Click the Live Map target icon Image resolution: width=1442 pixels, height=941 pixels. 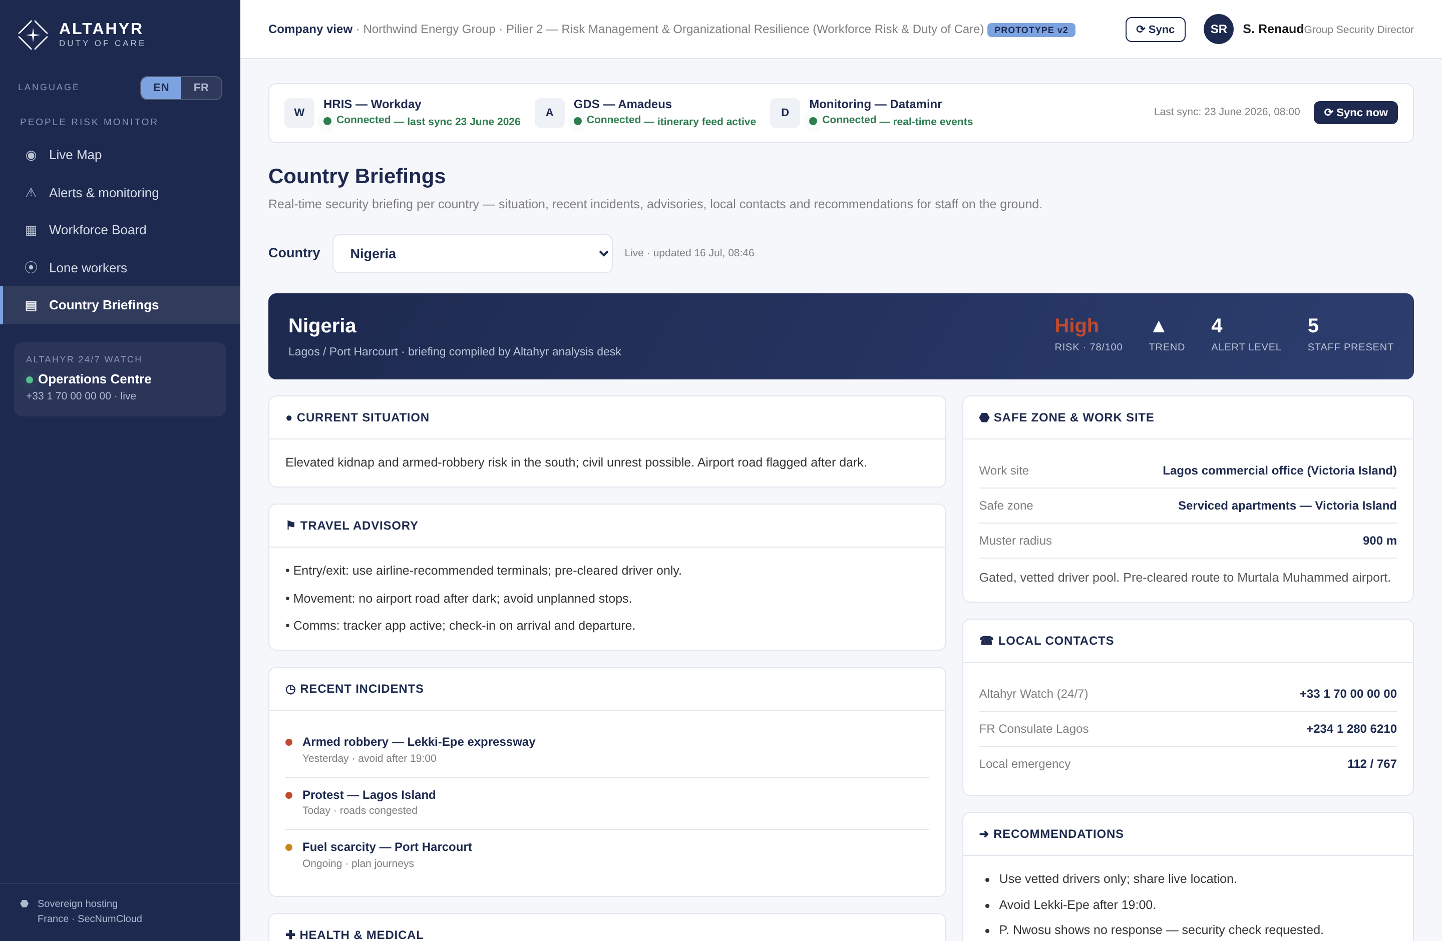coord(31,156)
